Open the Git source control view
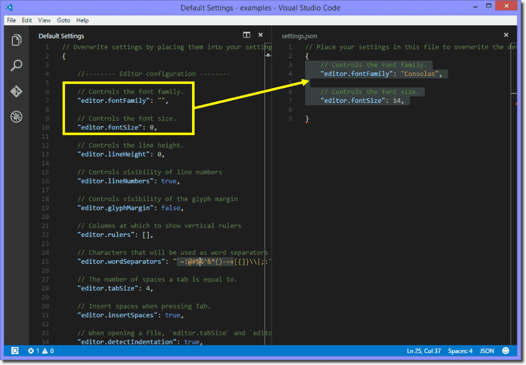 coord(16,91)
